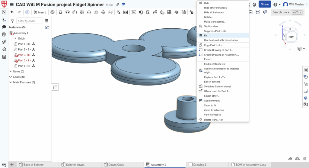Click the Insert parts button
The width and height of the screenshot is (309, 168).
tap(40, 12)
